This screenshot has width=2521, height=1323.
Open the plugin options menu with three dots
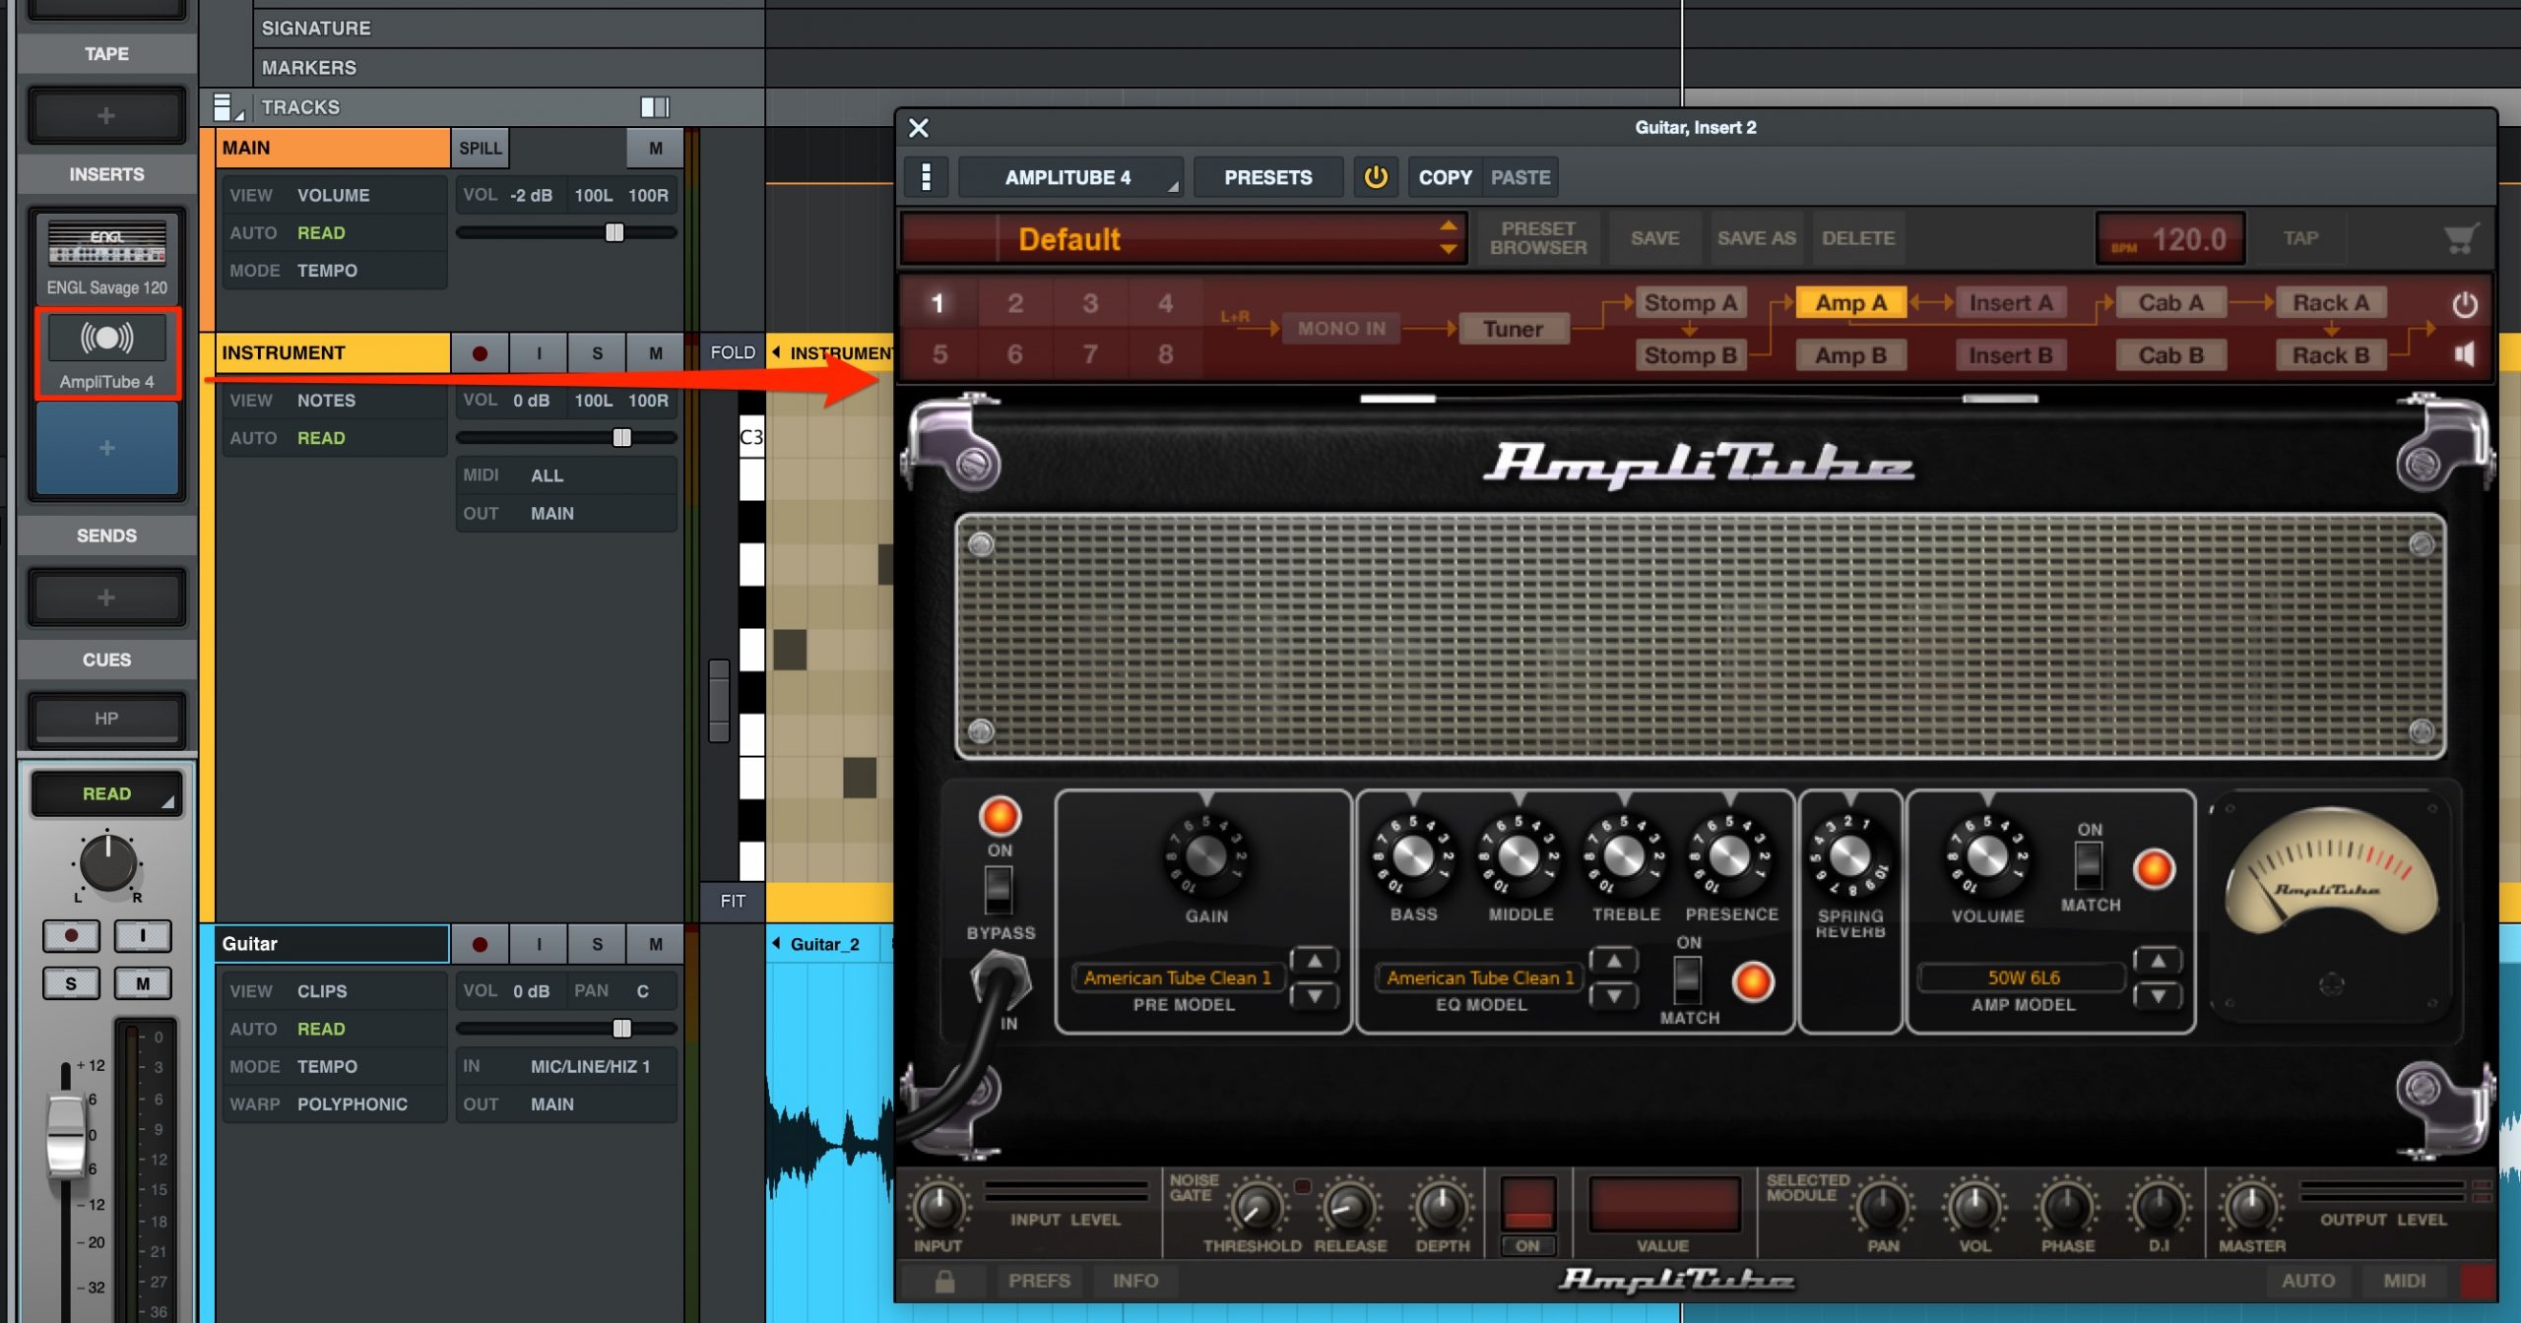pyautogui.click(x=926, y=177)
